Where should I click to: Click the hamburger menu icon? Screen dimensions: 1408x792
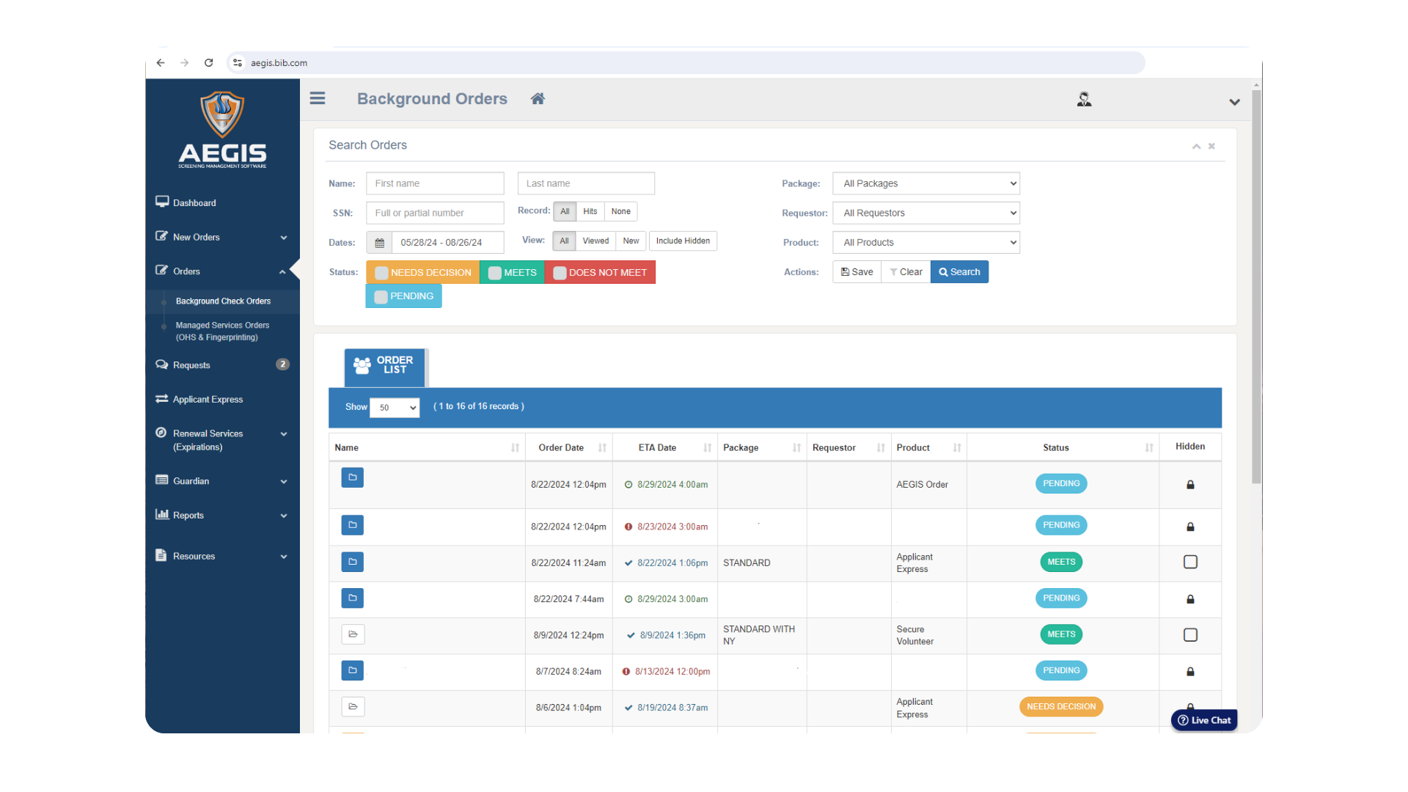[x=318, y=98]
